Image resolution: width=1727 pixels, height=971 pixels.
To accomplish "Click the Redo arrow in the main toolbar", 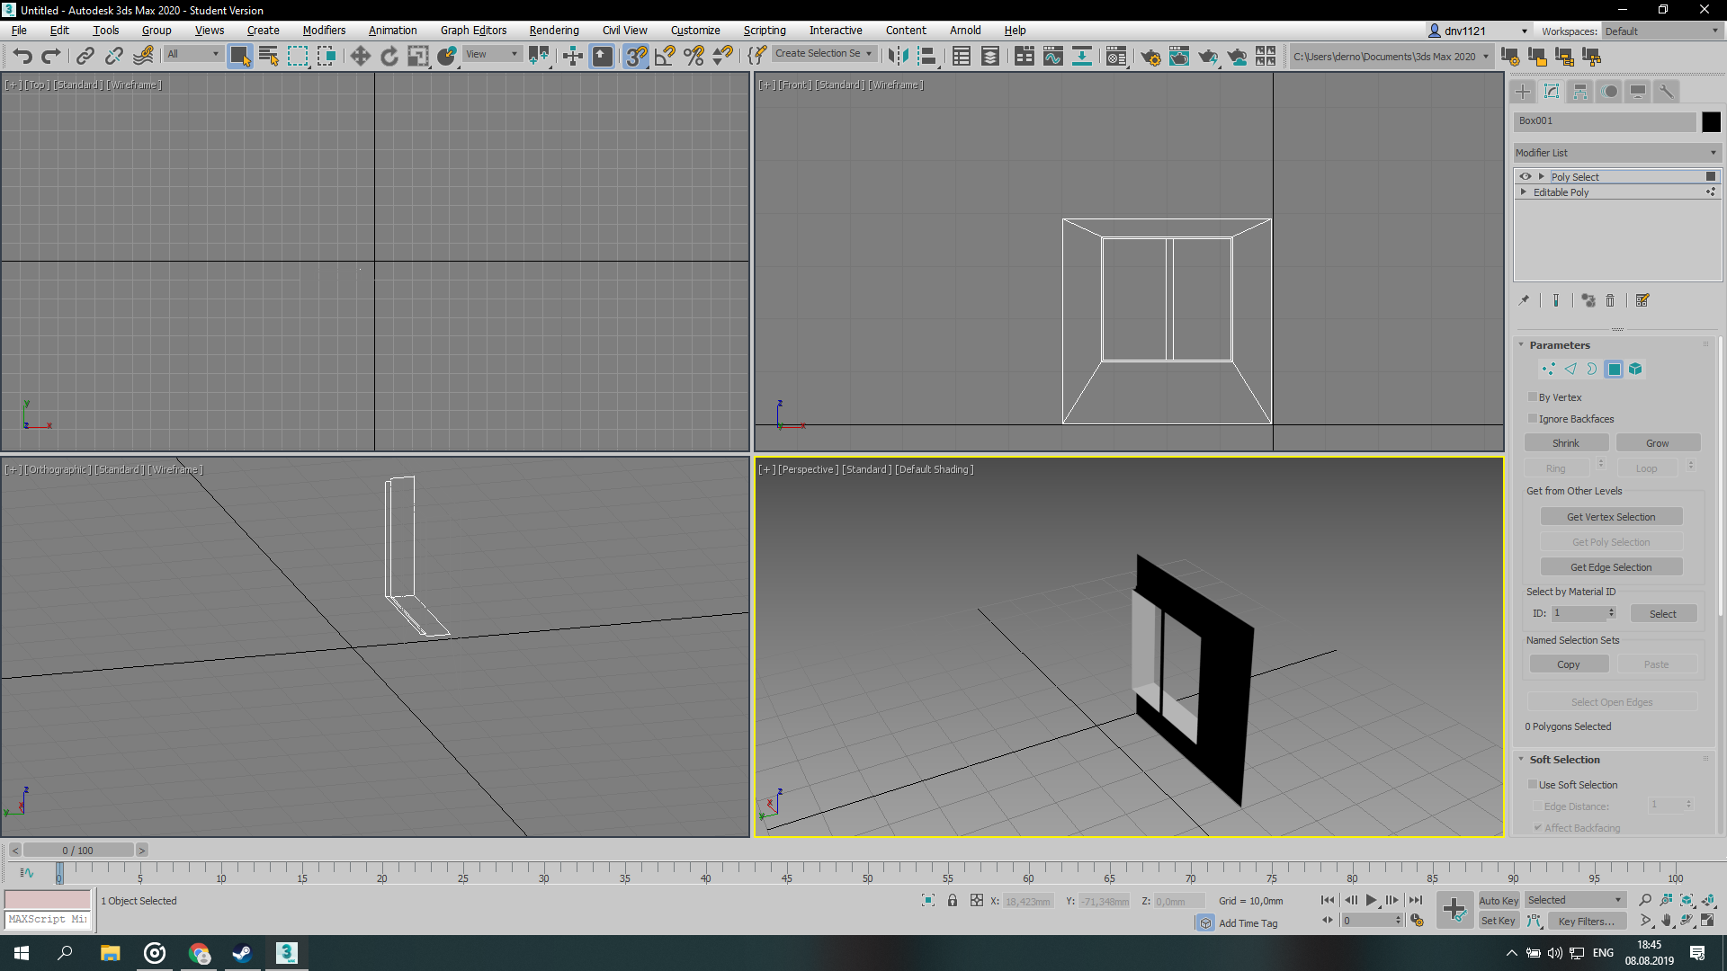I will pos(51,57).
